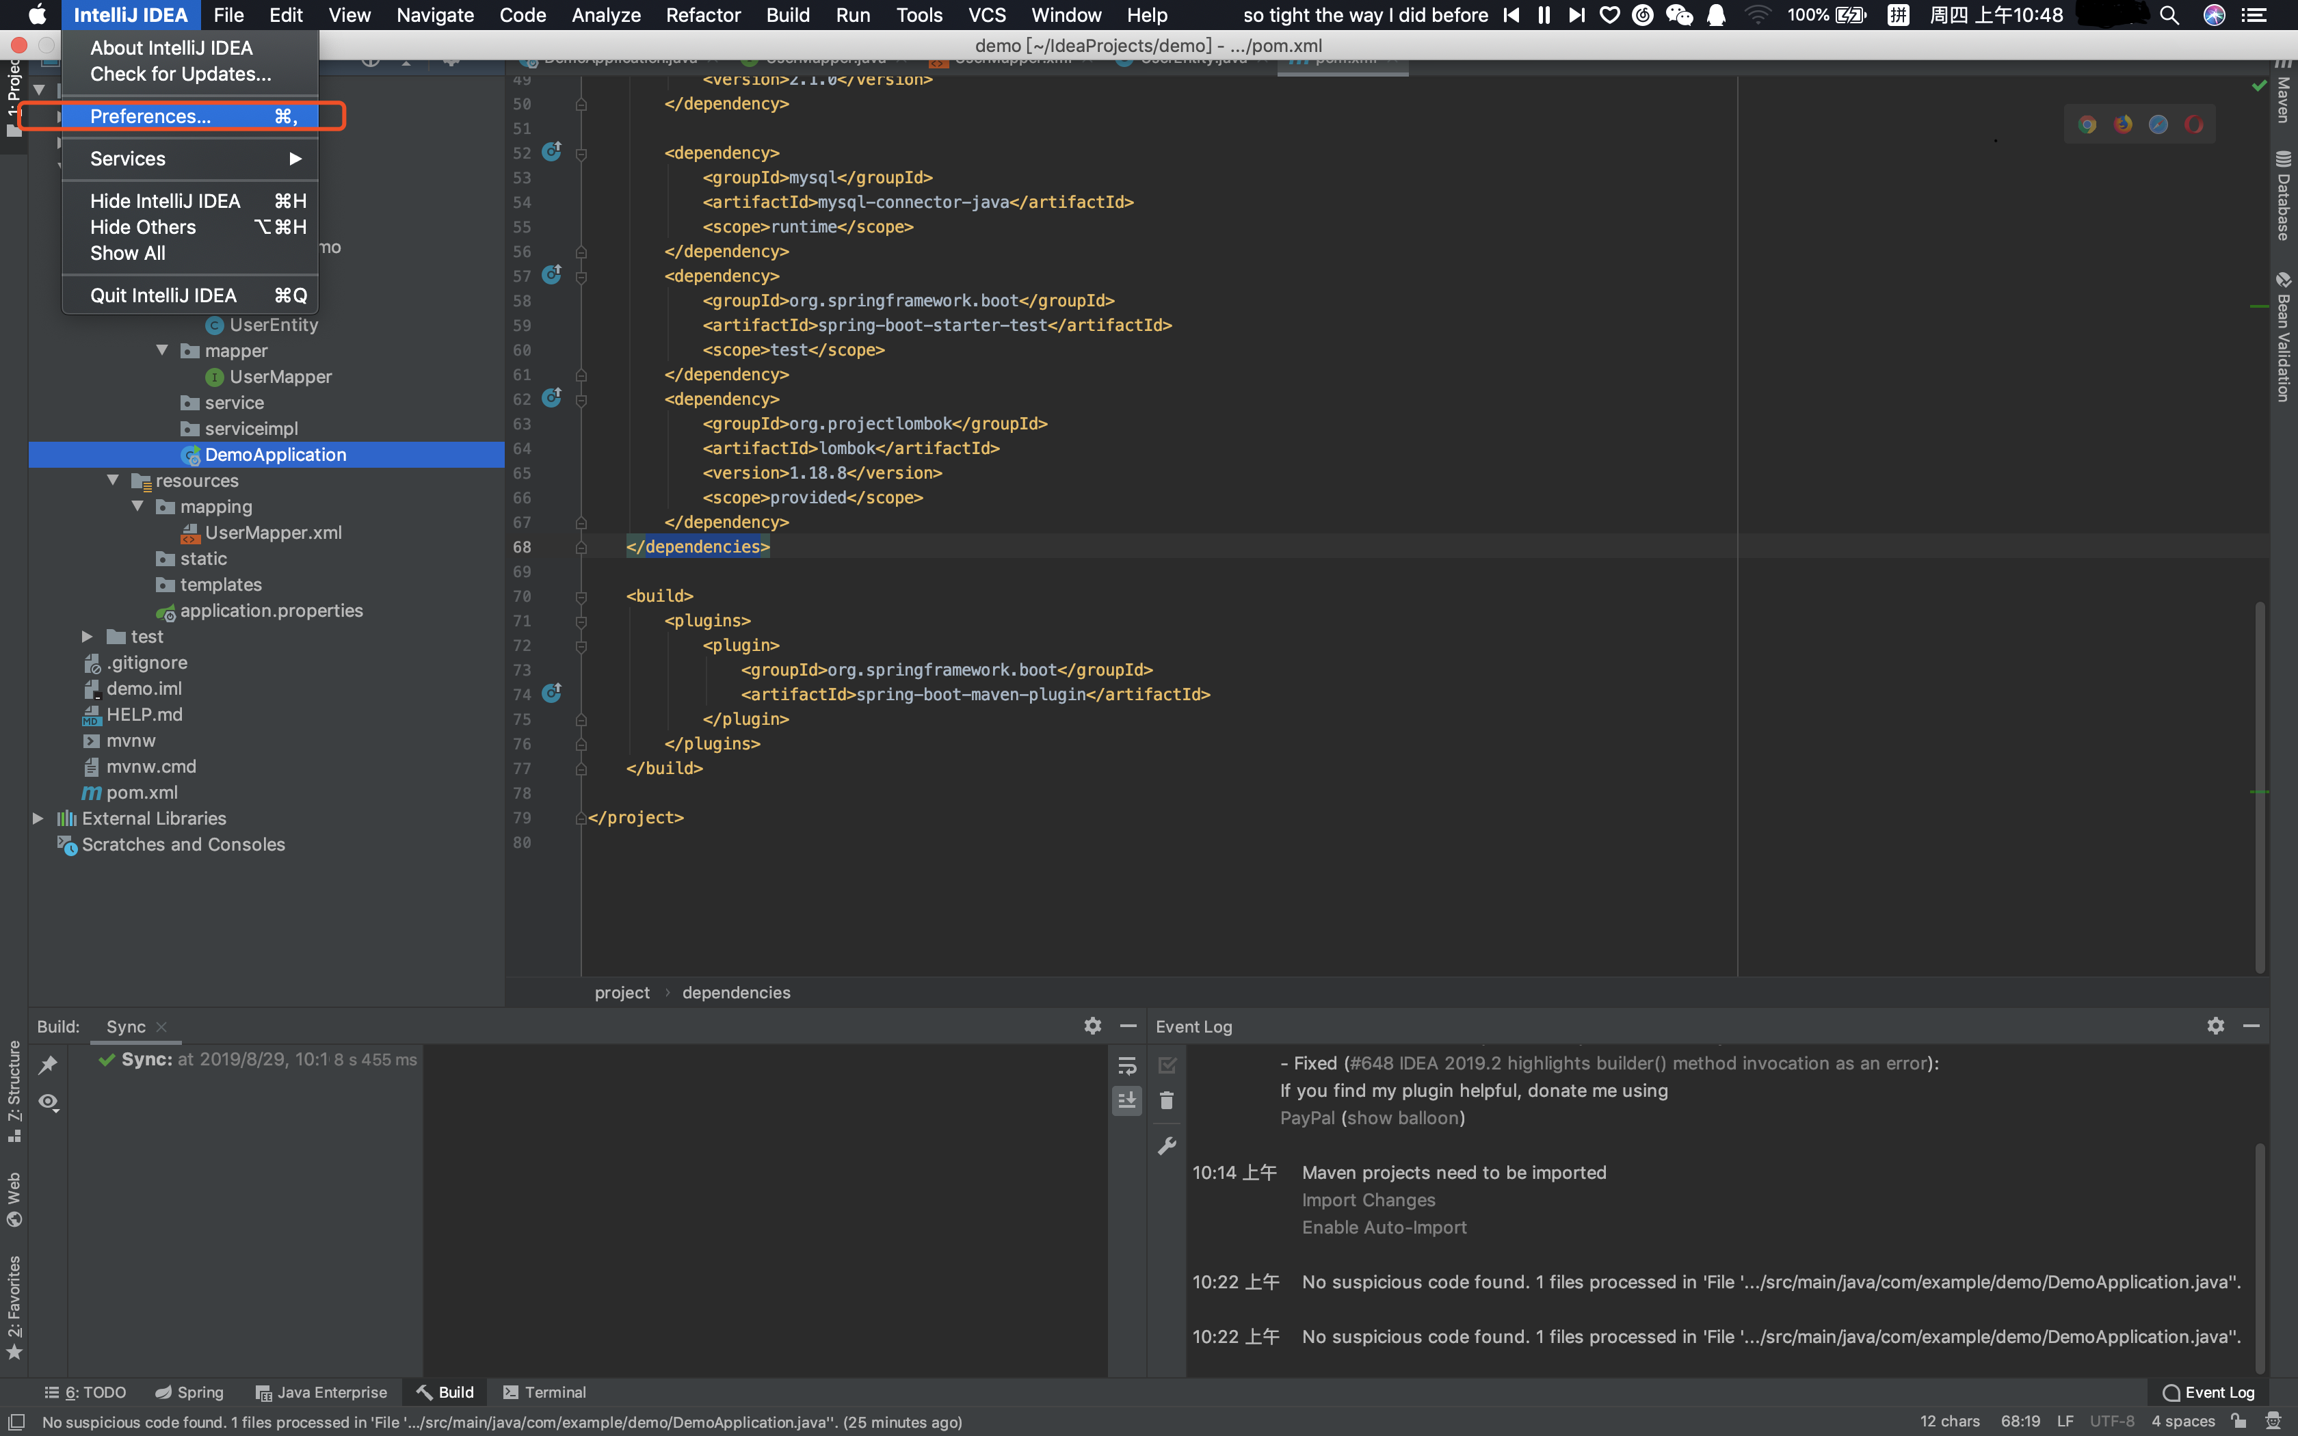This screenshot has height=1436, width=2298.
Task: Click the Build panel gear settings icon
Action: pos(1093,1026)
